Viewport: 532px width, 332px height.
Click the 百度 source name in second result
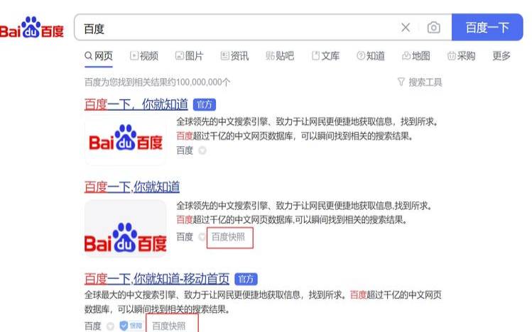[x=185, y=237]
